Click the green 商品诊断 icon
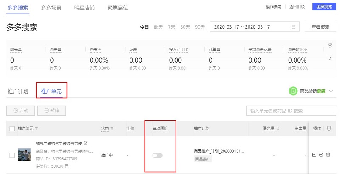The height and width of the screenshot is (174, 340). coord(293,91)
